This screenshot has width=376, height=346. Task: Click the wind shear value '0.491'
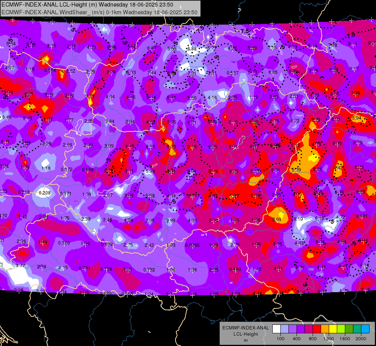pyautogui.click(x=362, y=216)
